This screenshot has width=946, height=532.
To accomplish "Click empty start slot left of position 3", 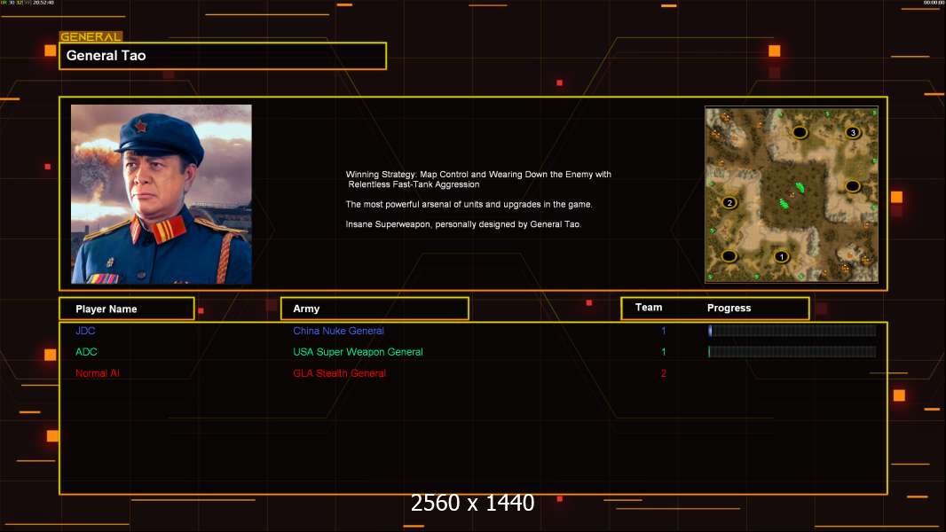I will click(x=800, y=132).
